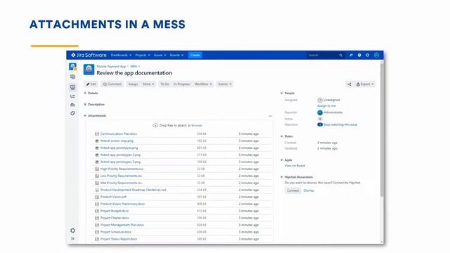Click the Project Status Report.docx file icon
Viewport: 450px width, 253px height.
click(x=97, y=239)
